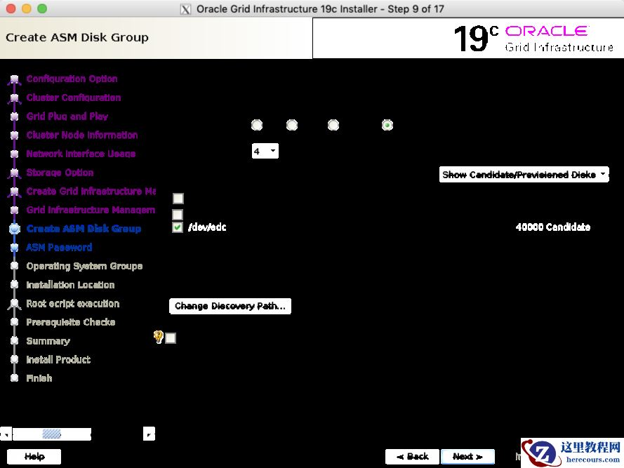Image resolution: width=624 pixels, height=468 pixels.
Task: Go to Grid Infrastructure Managem step
Action: click(91, 210)
